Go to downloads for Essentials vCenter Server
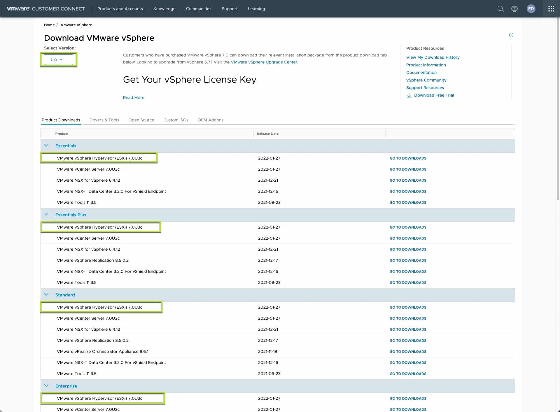The image size is (560, 412). pyautogui.click(x=408, y=169)
